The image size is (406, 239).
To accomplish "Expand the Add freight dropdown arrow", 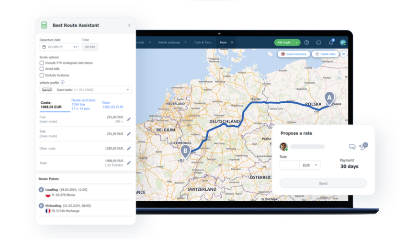I will point(297,43).
